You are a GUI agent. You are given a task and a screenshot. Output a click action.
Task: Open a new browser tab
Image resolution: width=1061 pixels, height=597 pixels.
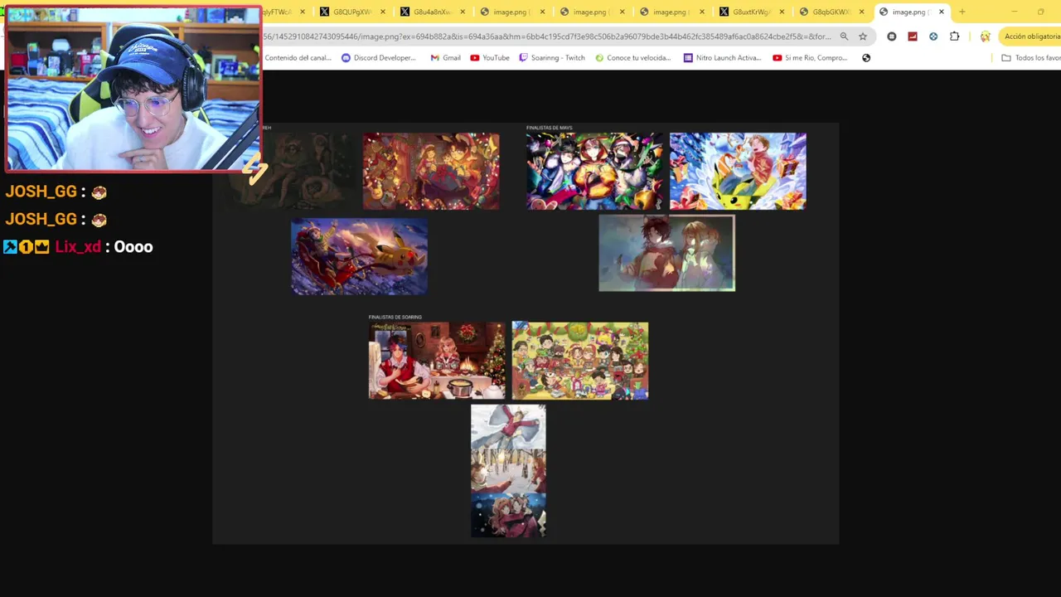pyautogui.click(x=962, y=12)
